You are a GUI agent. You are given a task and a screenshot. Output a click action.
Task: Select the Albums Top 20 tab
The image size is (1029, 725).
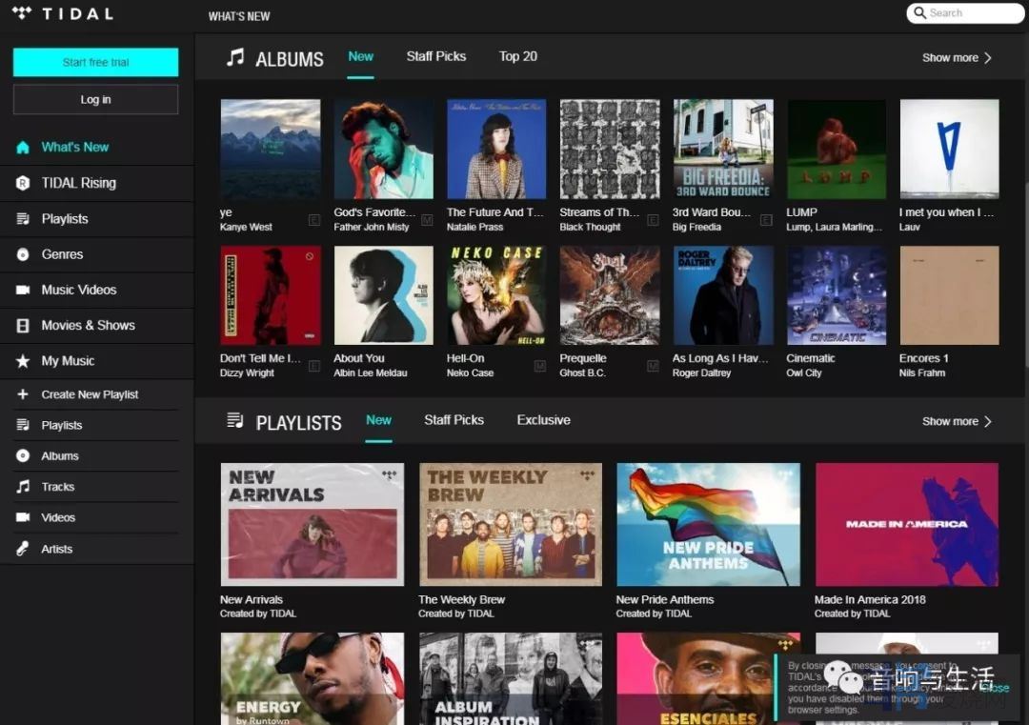click(518, 56)
